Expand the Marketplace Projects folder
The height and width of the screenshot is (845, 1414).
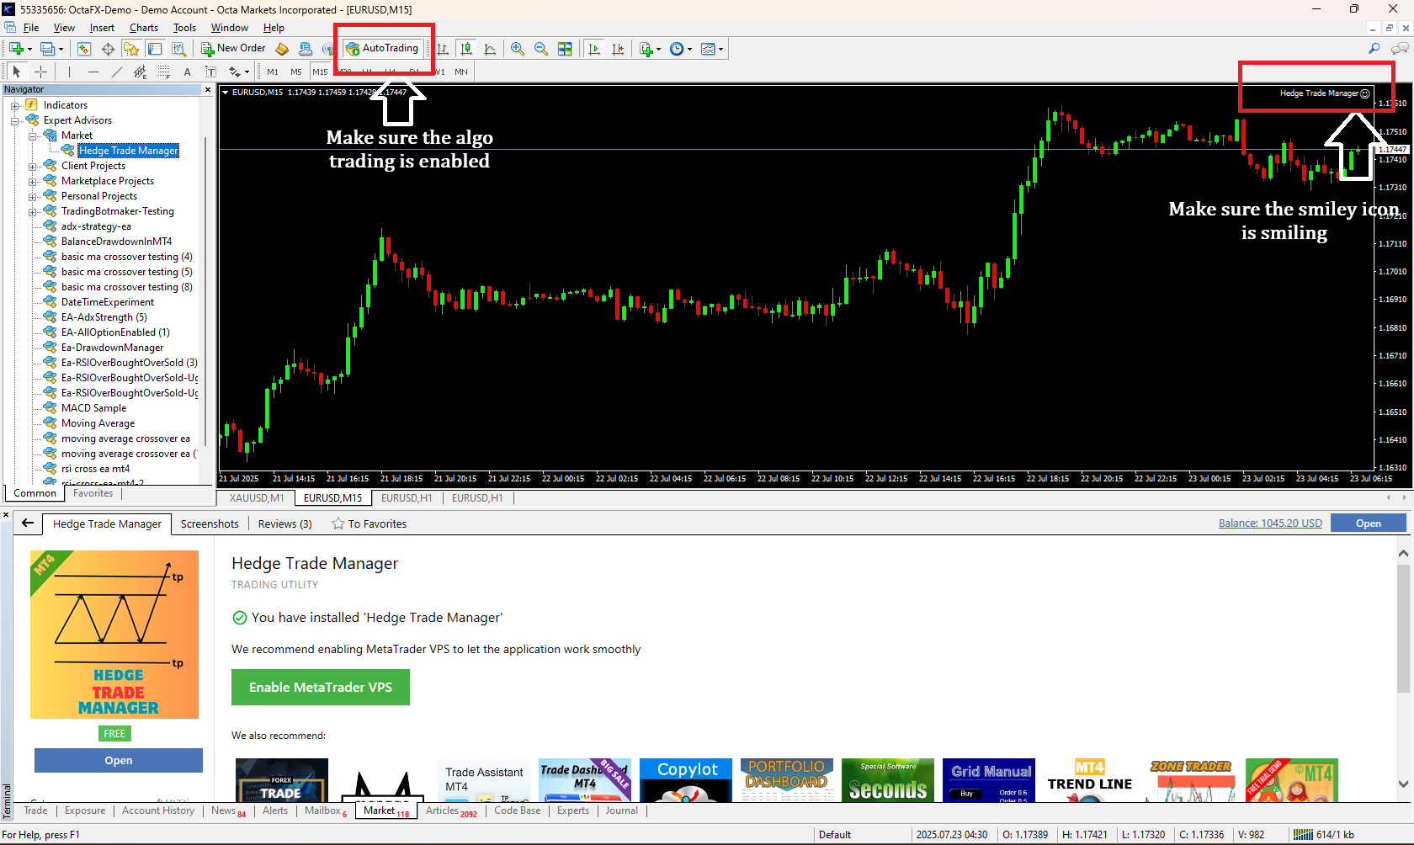33,181
